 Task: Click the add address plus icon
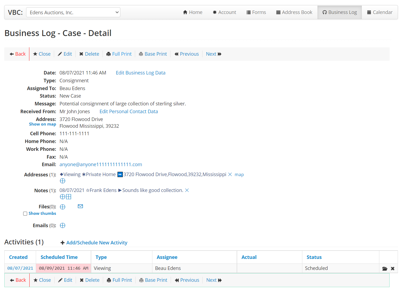coord(62,181)
